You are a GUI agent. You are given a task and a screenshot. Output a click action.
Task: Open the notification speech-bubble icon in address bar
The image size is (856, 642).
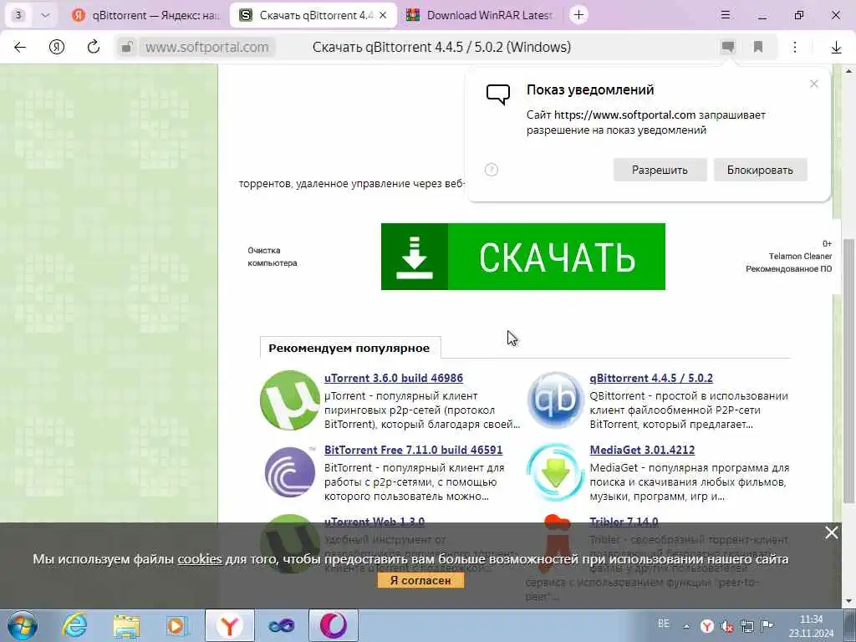(728, 47)
